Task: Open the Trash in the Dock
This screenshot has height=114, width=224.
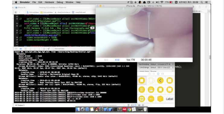Action: point(145,109)
